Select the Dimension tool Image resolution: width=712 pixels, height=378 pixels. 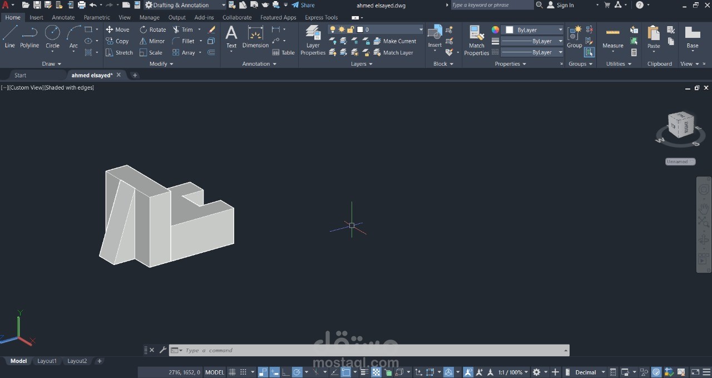tap(255, 37)
